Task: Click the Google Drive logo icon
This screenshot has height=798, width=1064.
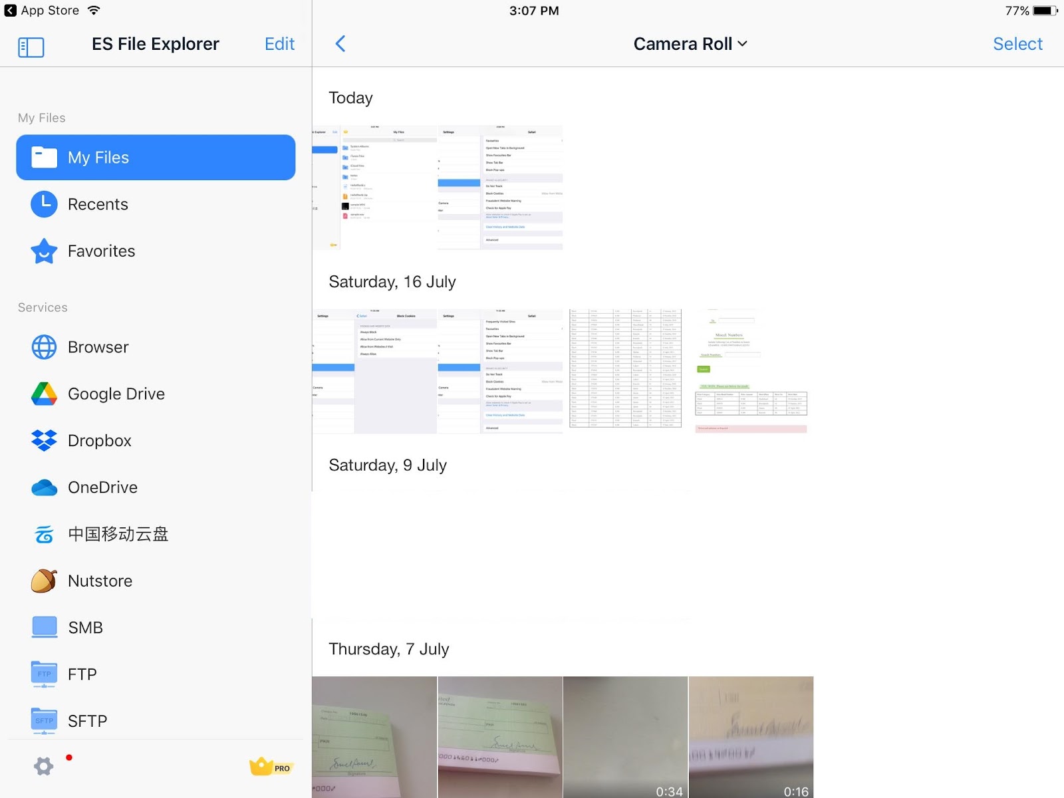Action: 44,394
